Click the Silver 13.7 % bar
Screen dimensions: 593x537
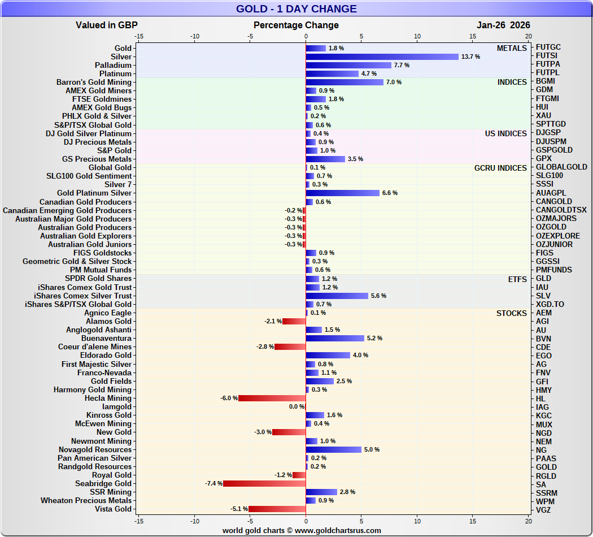pyautogui.click(x=382, y=57)
